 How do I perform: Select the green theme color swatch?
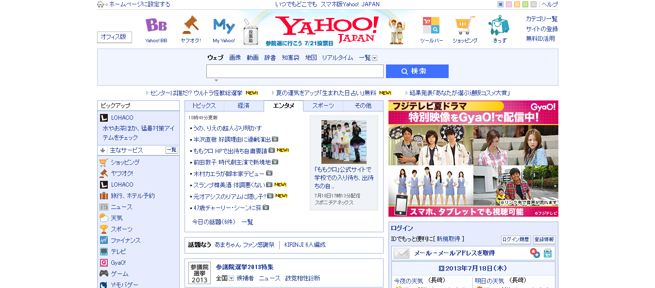point(525,4)
